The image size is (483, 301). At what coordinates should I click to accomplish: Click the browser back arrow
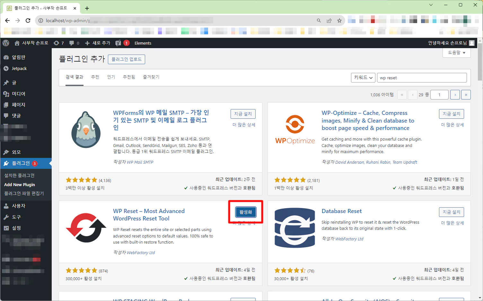[7, 21]
